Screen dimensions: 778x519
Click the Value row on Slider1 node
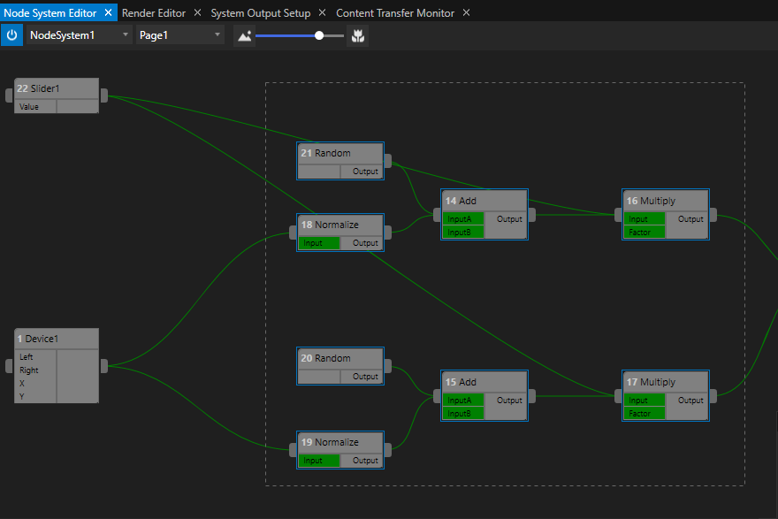coord(35,106)
